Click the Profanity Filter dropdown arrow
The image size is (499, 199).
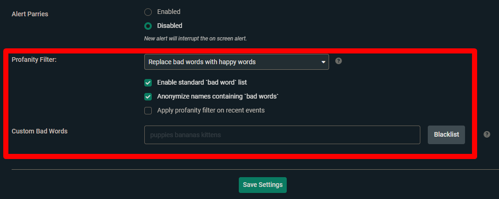(323, 62)
